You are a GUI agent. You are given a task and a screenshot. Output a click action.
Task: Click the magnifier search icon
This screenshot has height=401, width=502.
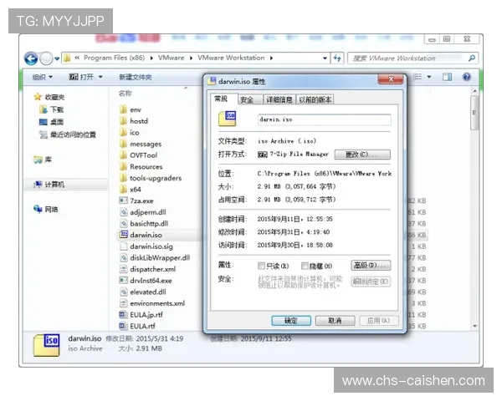472,58
